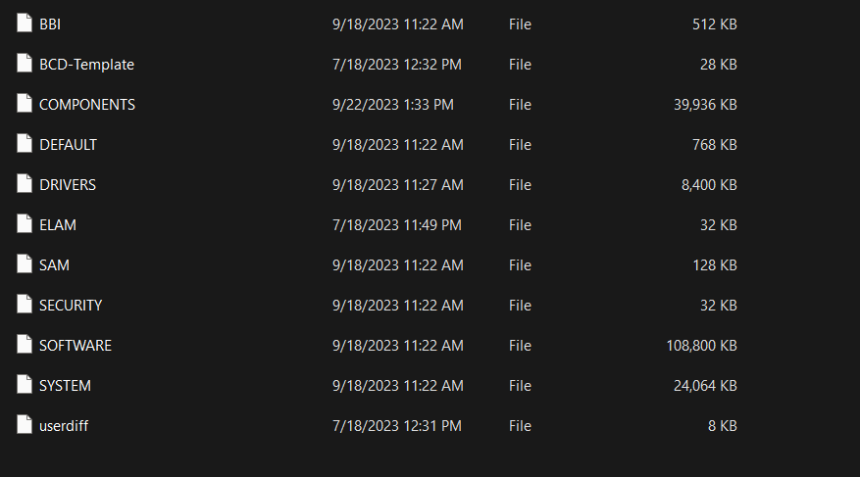860x477 pixels.
Task: Select the DEFAULT file icon
Action: 25,143
